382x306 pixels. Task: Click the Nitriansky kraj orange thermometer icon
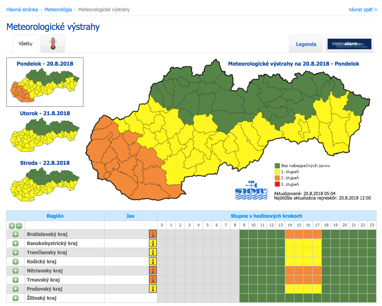click(x=153, y=271)
